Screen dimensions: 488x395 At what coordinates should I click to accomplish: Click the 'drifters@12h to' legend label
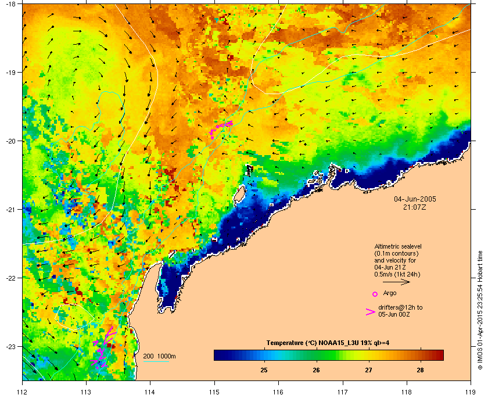coord(400,307)
